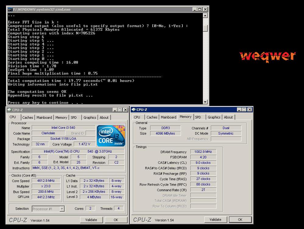Click the Level 2 cache 2 x 256 KBytes value
Screen dimensions: 304x229
tap(94, 192)
